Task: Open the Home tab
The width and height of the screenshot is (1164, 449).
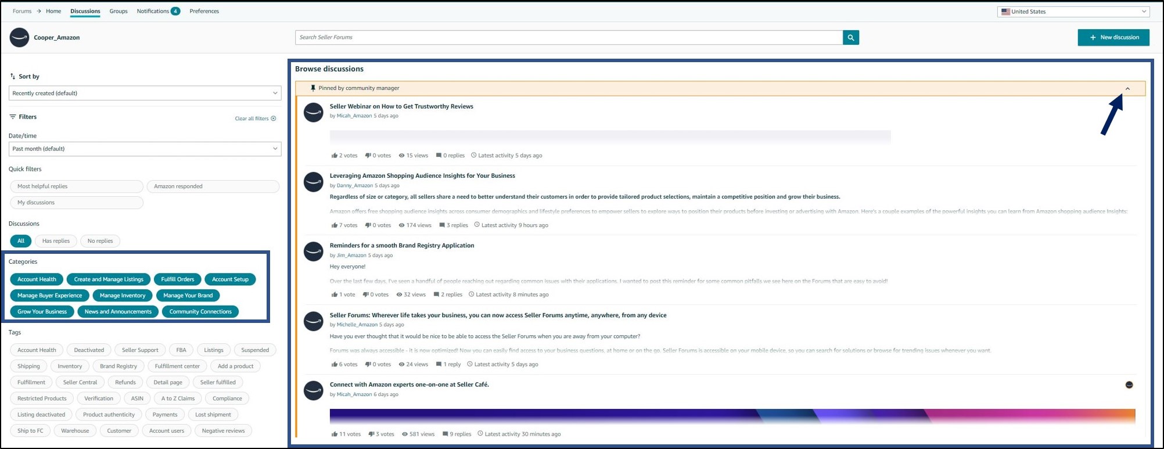Action: (x=53, y=11)
